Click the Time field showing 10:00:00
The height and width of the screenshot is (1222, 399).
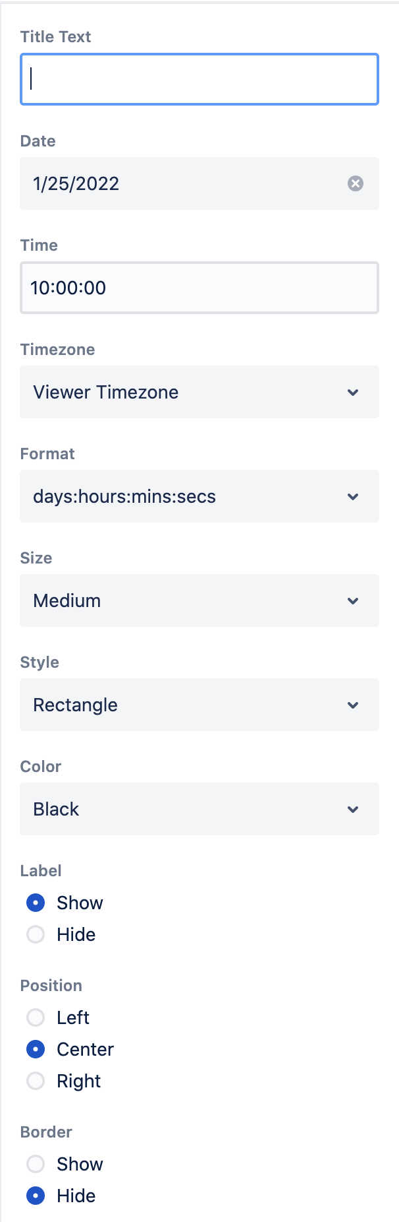click(x=199, y=288)
